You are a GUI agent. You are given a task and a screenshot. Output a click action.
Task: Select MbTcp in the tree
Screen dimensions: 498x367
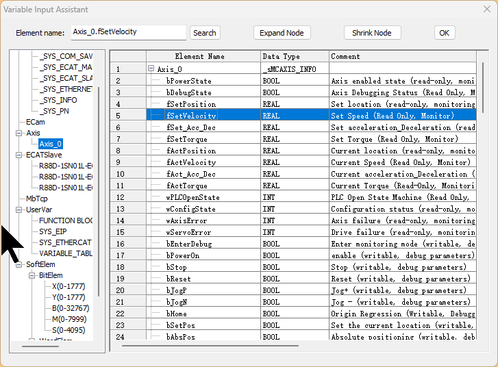tap(37, 199)
